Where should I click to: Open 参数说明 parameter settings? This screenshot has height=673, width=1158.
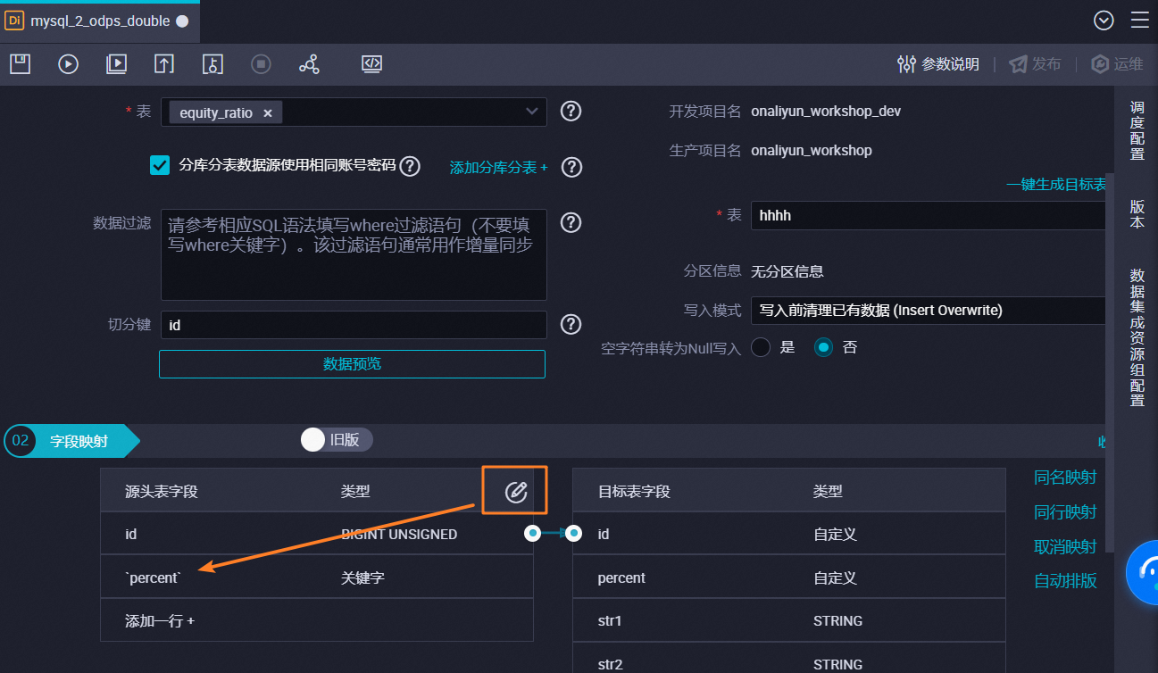[938, 64]
